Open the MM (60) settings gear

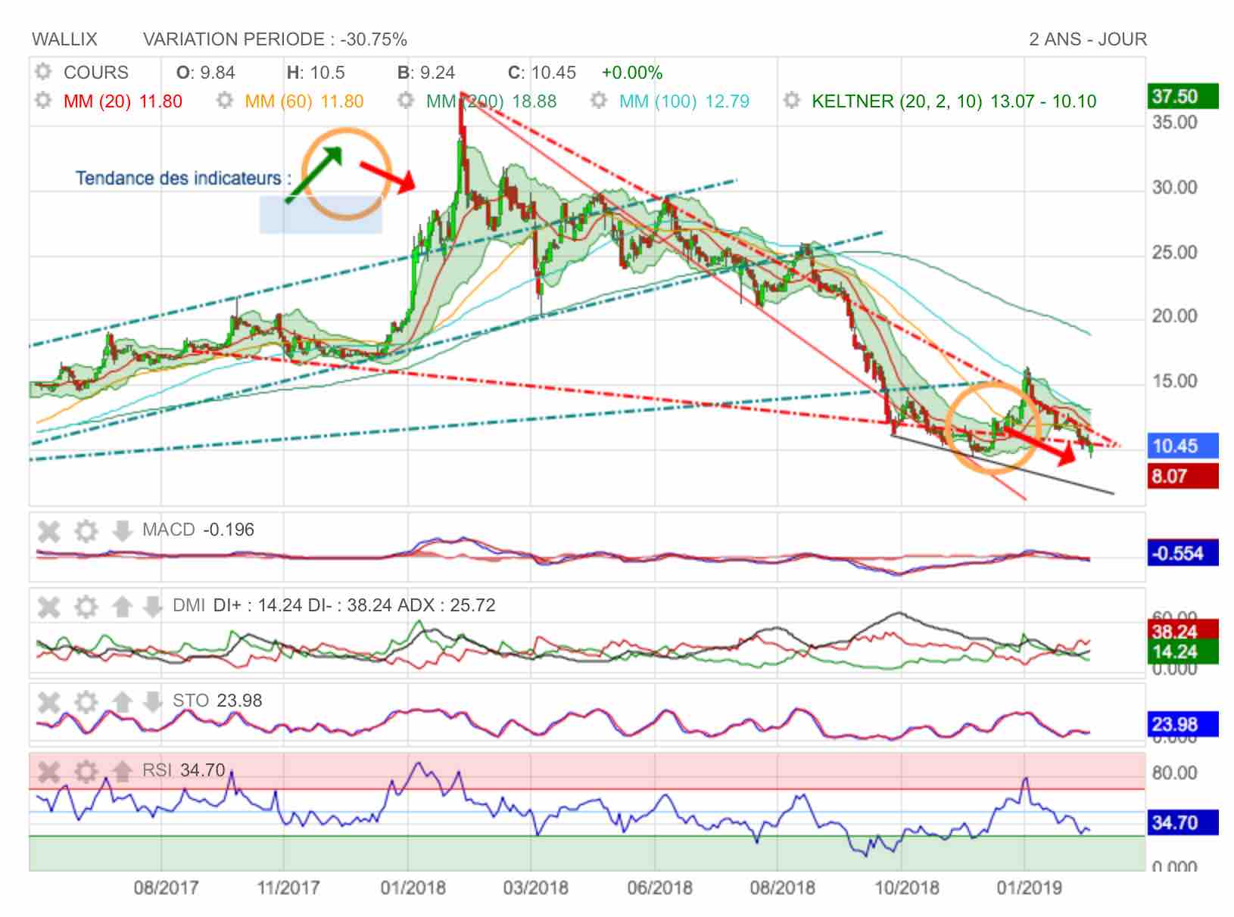click(x=225, y=101)
